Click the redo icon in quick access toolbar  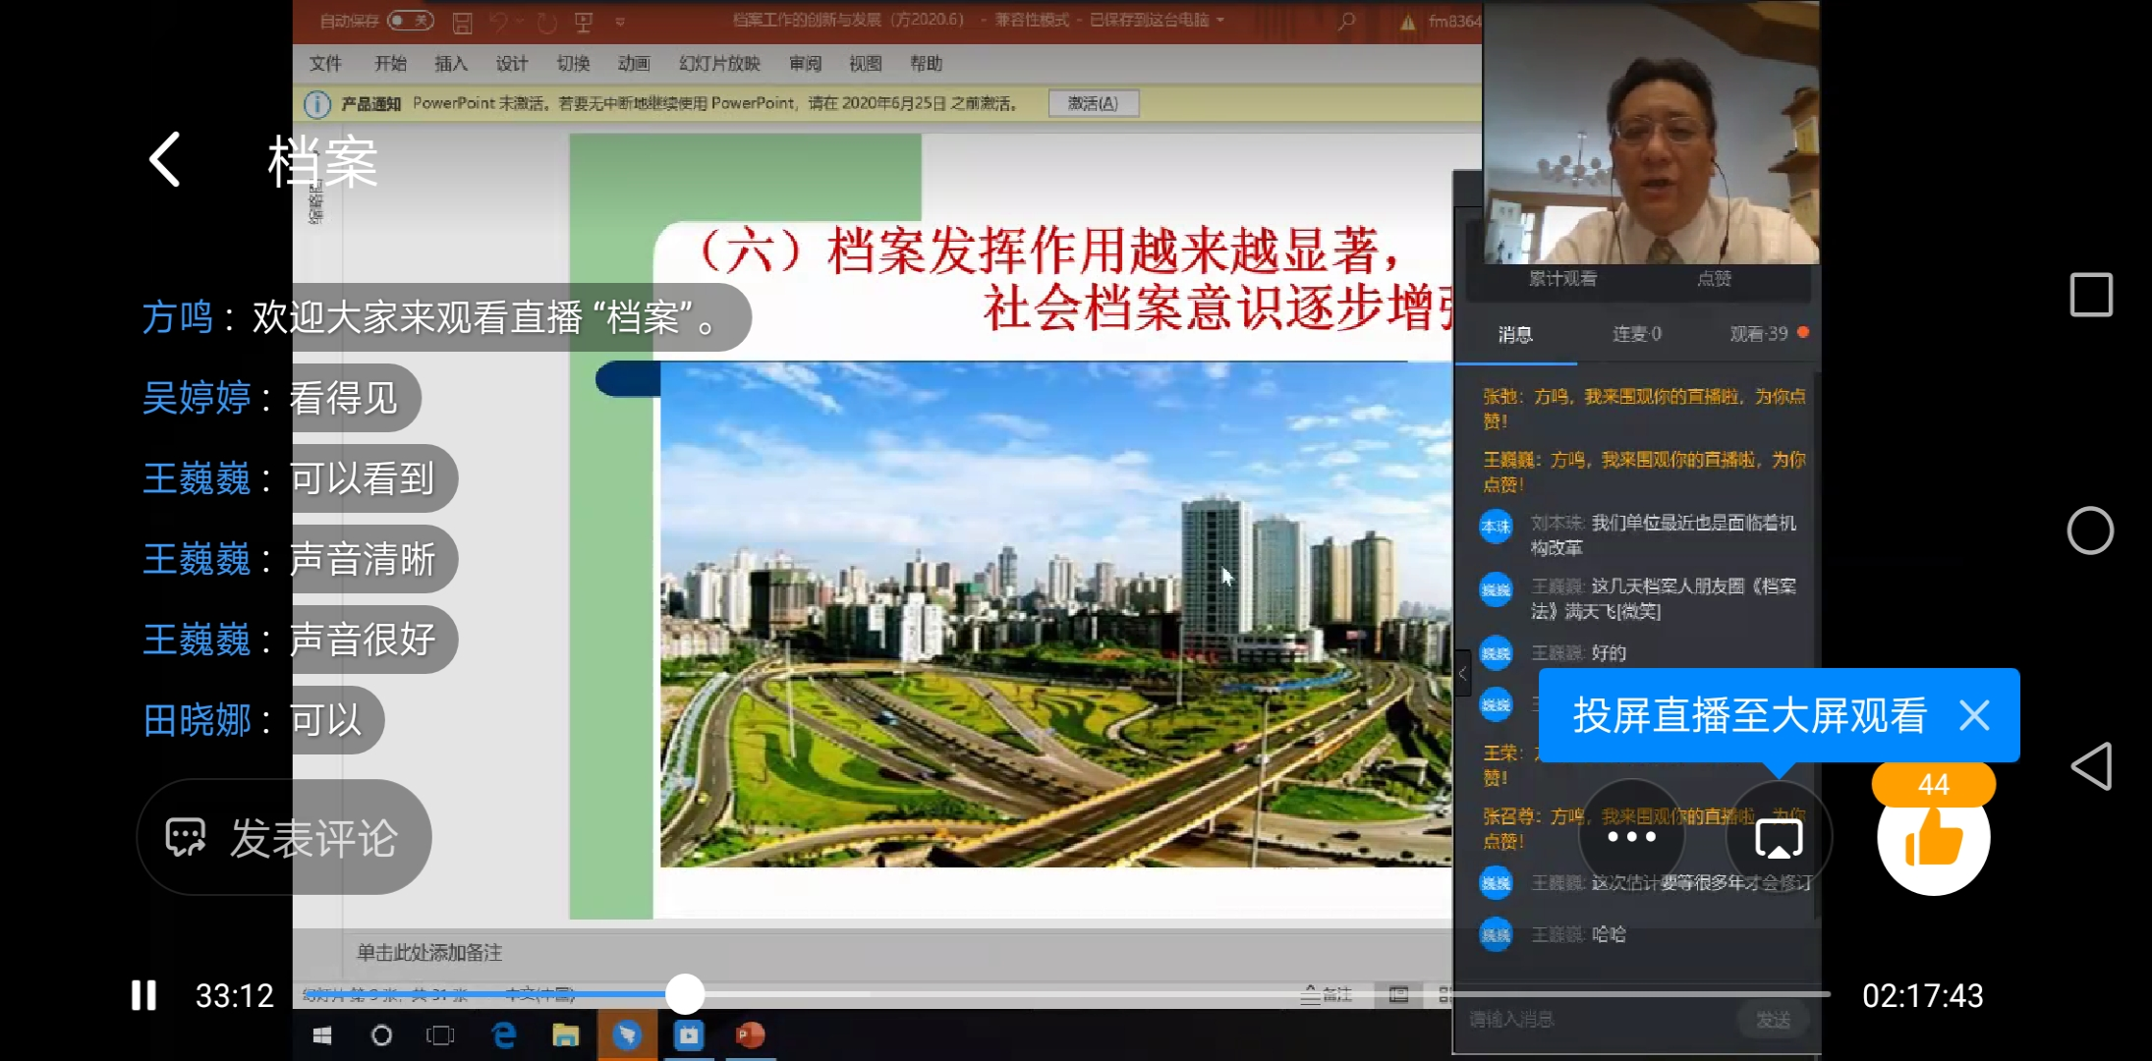point(546,22)
